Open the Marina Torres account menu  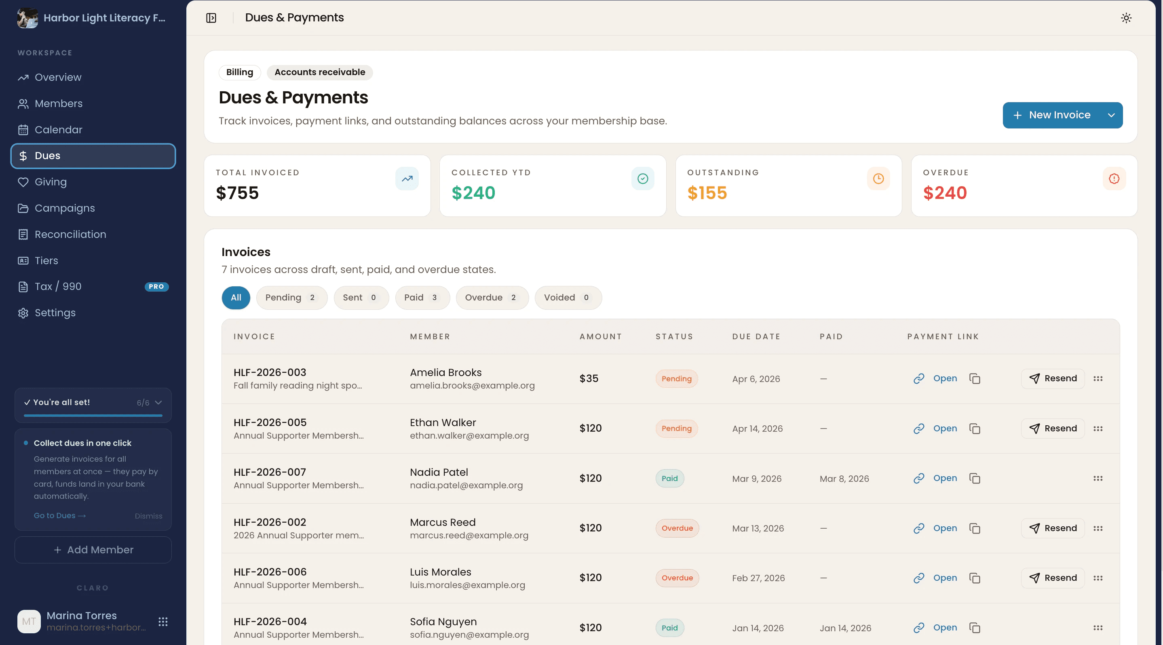(163, 622)
